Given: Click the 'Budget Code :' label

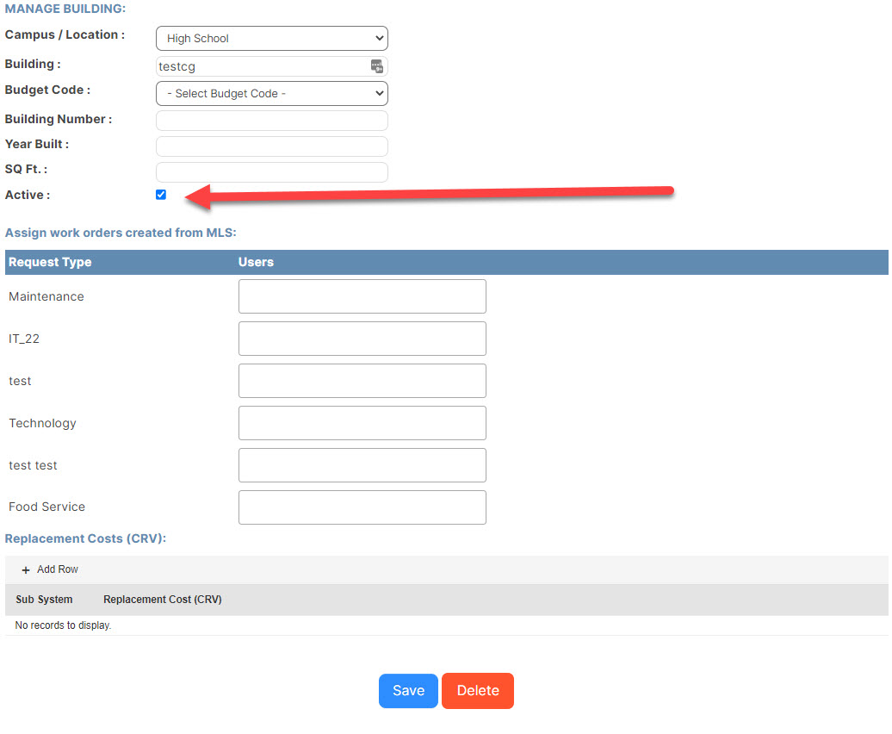Looking at the screenshot, I should [47, 90].
